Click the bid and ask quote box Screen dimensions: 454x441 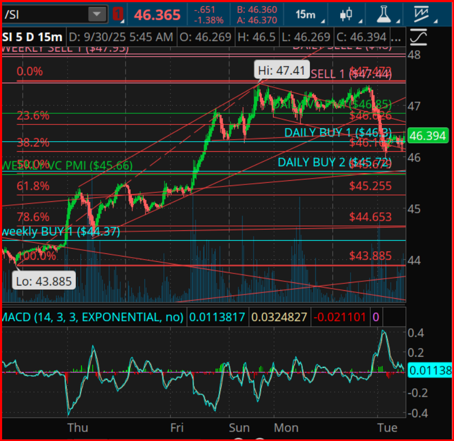256,14
